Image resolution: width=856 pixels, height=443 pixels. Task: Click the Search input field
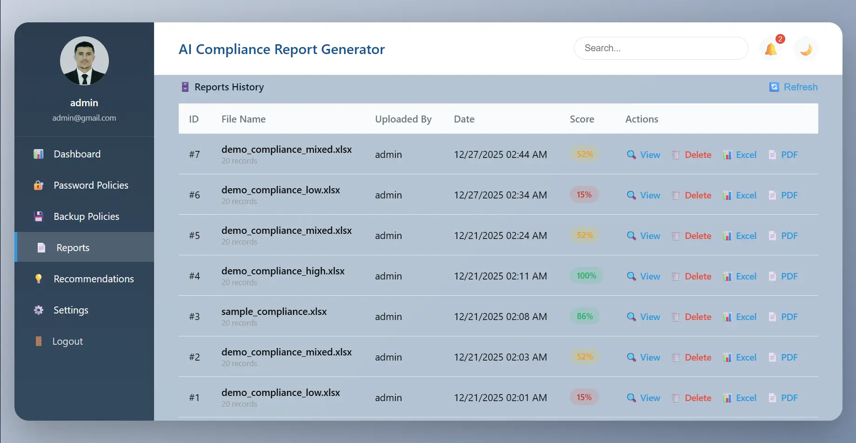(661, 48)
